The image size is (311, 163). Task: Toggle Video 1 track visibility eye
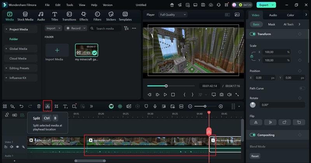tap(17, 147)
